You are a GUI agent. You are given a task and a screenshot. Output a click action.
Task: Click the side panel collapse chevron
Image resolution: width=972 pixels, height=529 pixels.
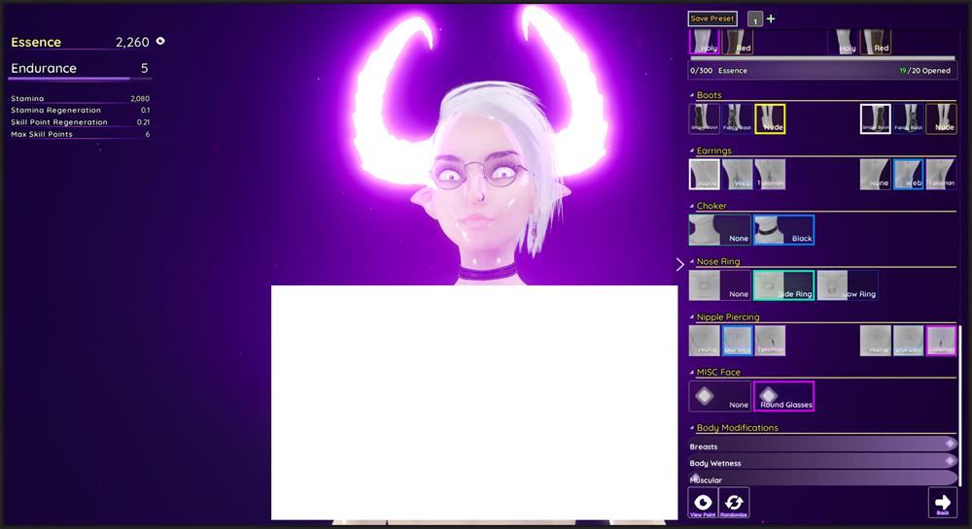(x=679, y=264)
